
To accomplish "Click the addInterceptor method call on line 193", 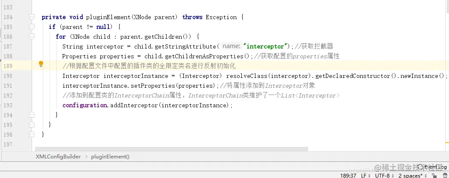I will [x=134, y=105].
